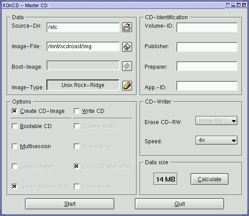Tick the Bootable CD option
The image size is (249, 216).
(x=15, y=126)
